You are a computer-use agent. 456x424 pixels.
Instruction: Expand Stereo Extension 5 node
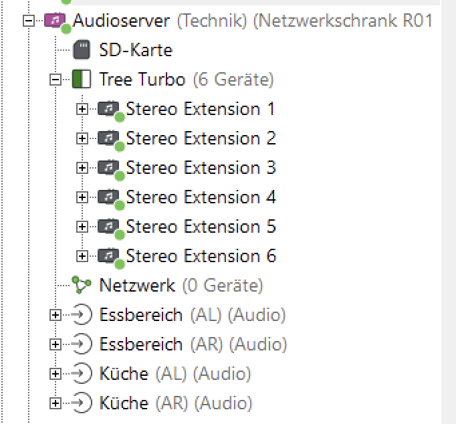coord(82,227)
